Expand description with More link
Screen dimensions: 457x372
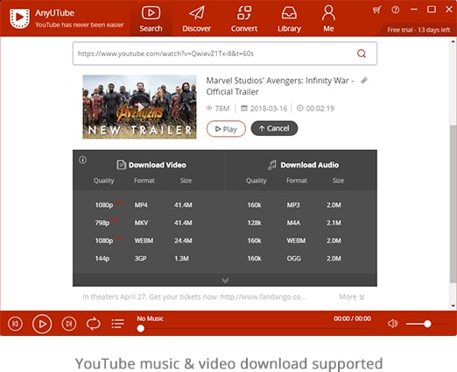(352, 297)
